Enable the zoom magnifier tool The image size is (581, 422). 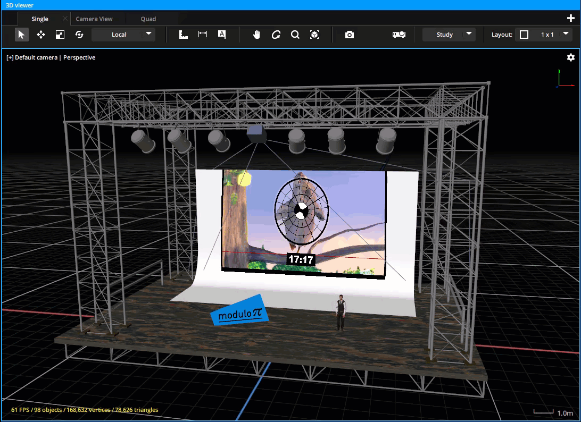[x=295, y=34]
